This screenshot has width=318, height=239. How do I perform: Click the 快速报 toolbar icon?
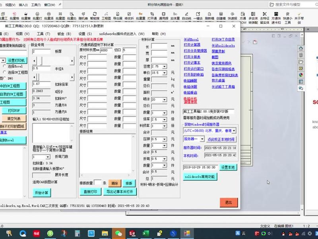[x=232, y=14]
